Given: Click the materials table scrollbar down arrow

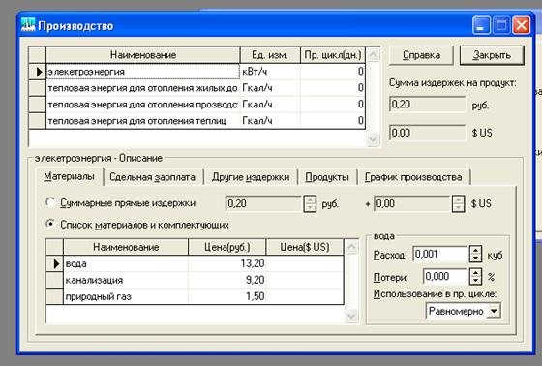Looking at the screenshot, I should pos(351,316).
